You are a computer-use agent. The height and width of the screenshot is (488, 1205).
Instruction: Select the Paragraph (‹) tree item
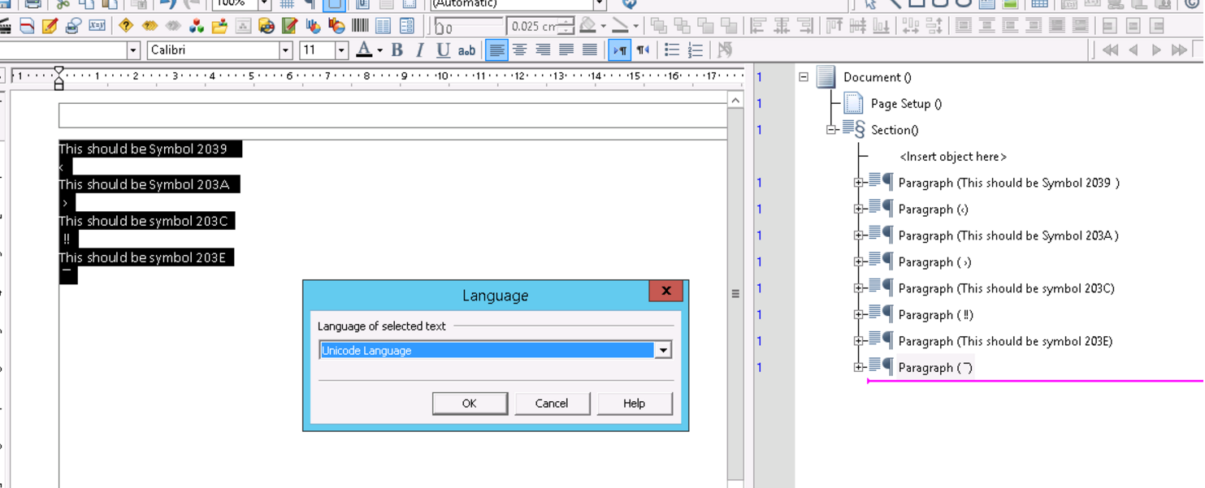(933, 209)
